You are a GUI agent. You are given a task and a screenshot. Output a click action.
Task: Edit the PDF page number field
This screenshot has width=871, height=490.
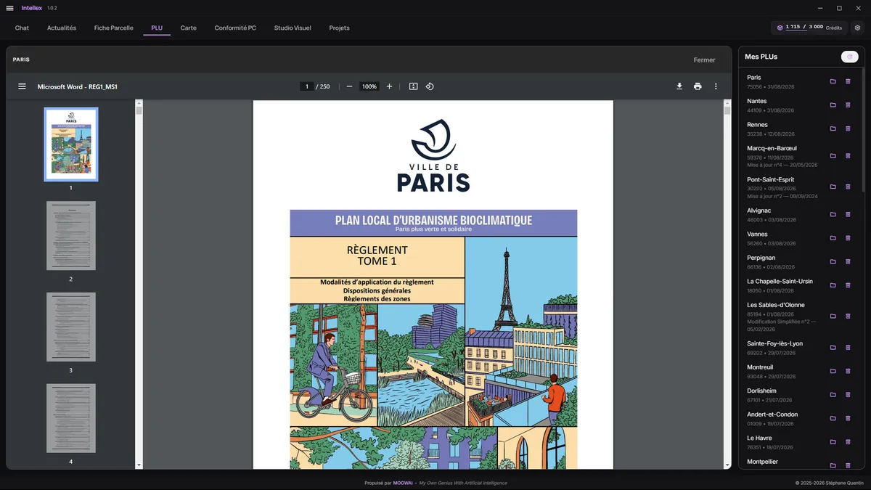[306, 86]
